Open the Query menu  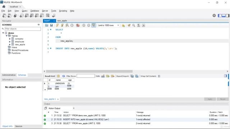tap(24, 11)
